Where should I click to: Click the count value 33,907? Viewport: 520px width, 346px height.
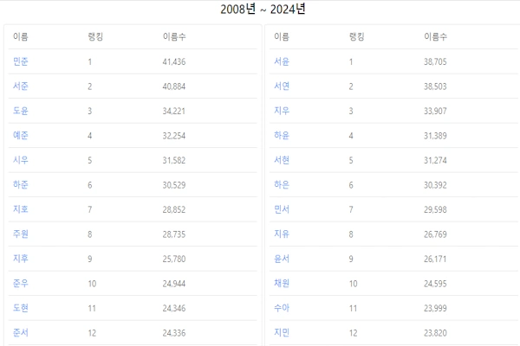(435, 111)
